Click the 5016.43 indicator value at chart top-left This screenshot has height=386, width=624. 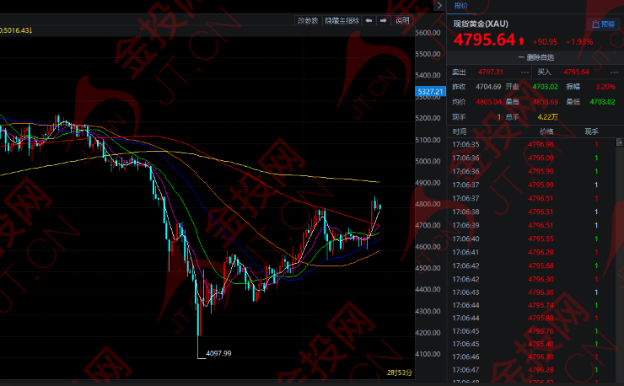(x=15, y=30)
